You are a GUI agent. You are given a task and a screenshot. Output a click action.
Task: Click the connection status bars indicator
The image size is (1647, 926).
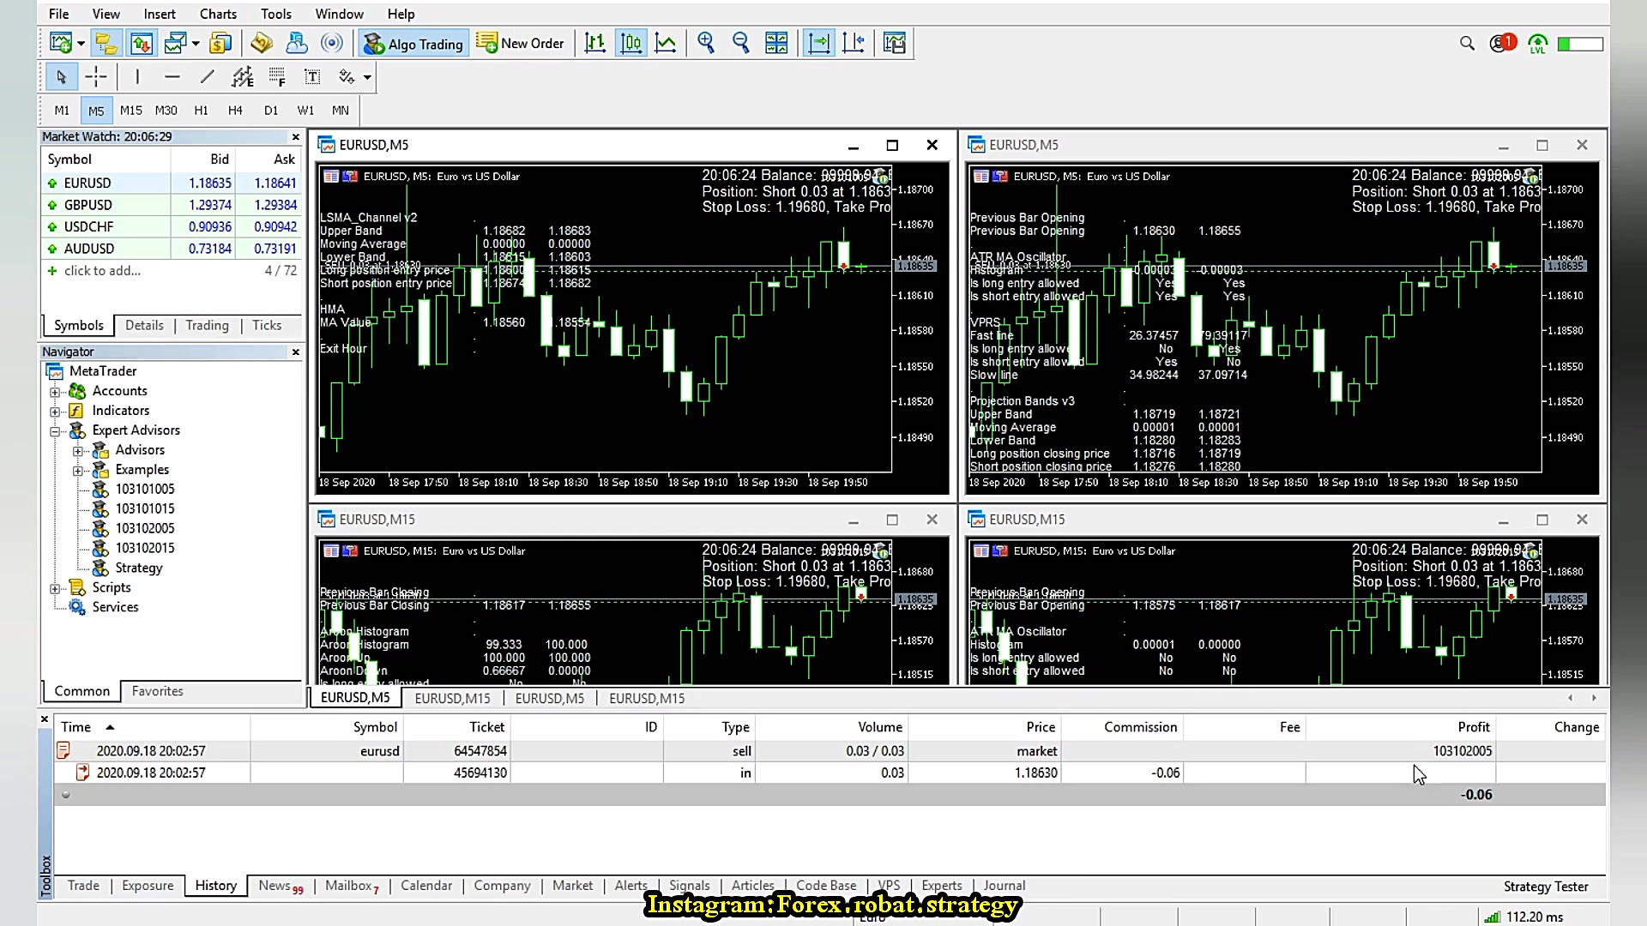(x=1492, y=917)
